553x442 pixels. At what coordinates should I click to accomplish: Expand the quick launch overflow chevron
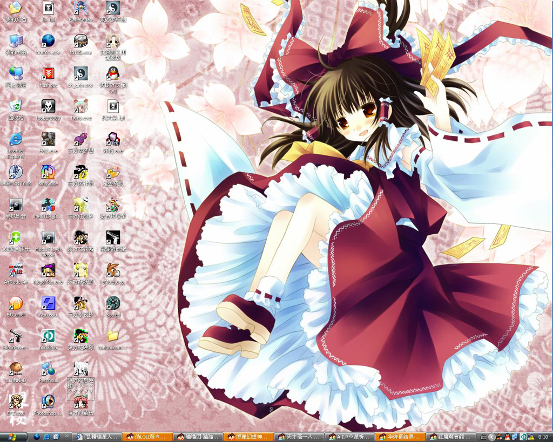coord(66,437)
